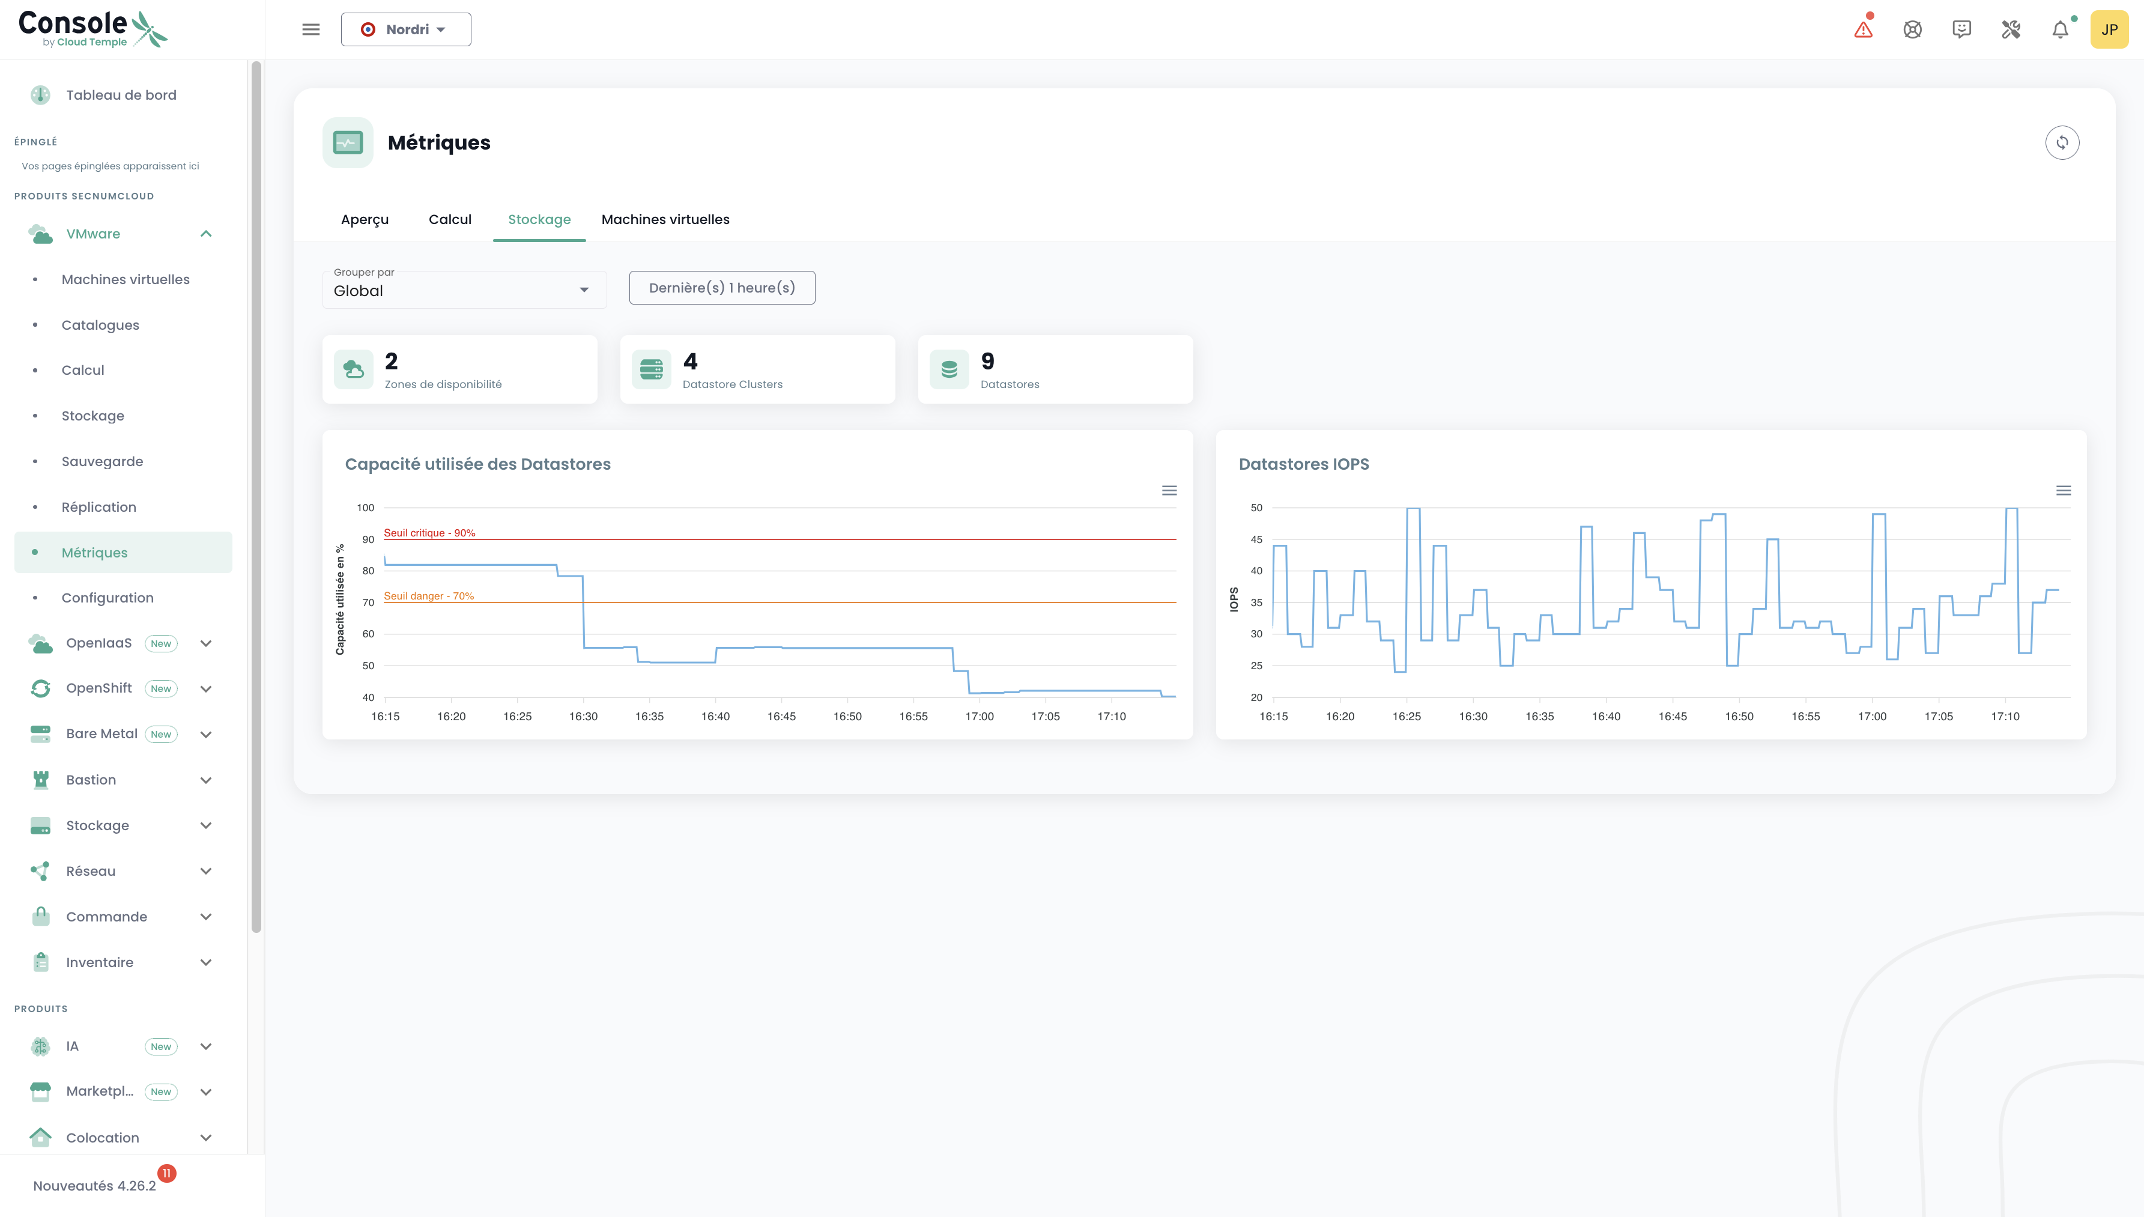2144x1217 pixels.
Task: Open the tools wrench icon
Action: (2010, 30)
